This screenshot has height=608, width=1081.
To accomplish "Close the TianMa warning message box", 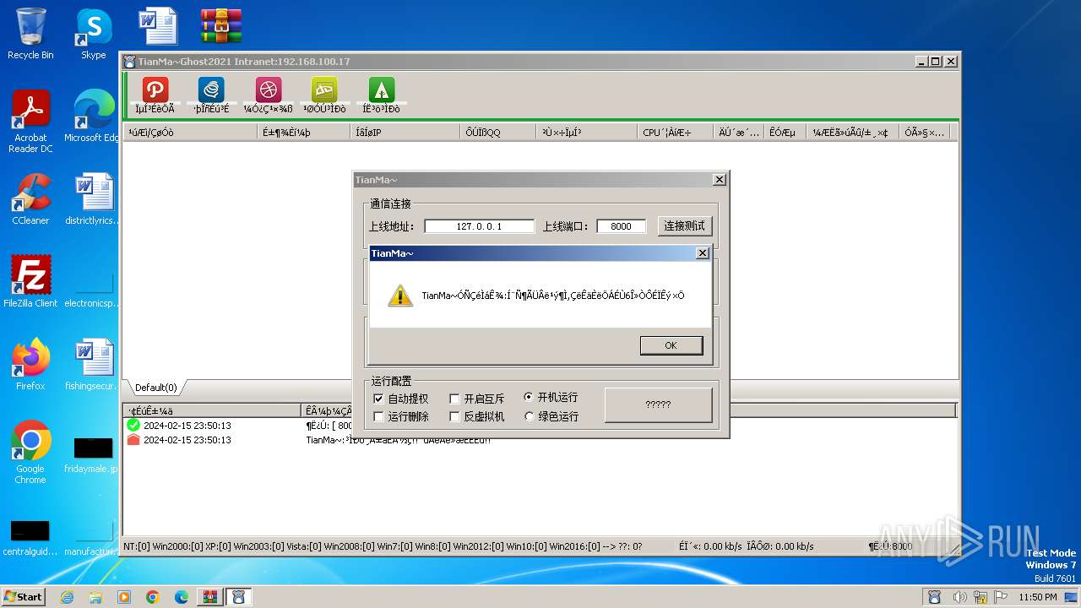I will pos(702,253).
